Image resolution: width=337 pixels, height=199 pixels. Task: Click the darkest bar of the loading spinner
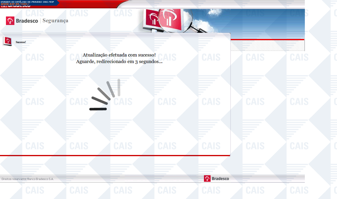tap(98, 109)
